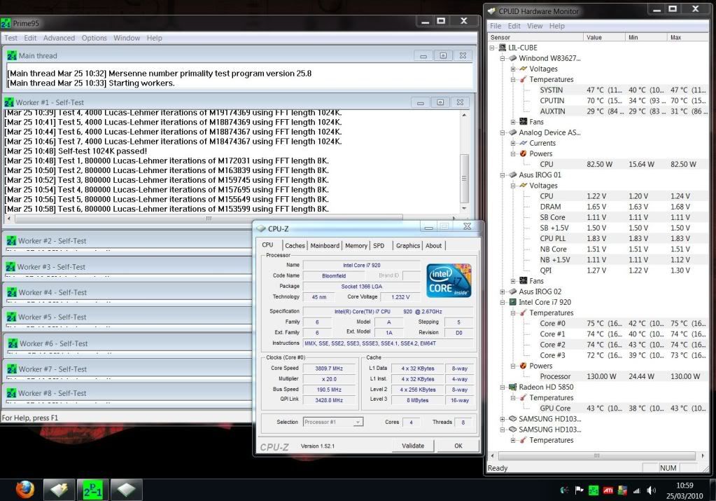
Task: Switch to Prime95 taskbar button
Action: point(92,490)
